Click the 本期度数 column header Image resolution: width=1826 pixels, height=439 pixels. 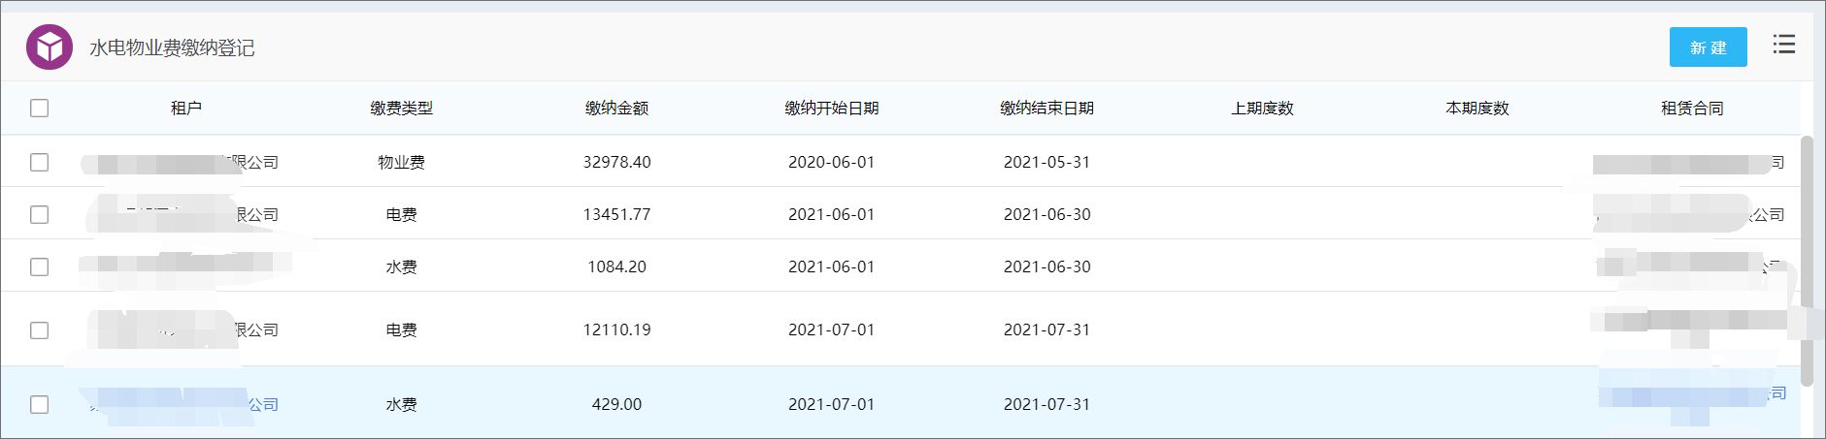(1477, 109)
